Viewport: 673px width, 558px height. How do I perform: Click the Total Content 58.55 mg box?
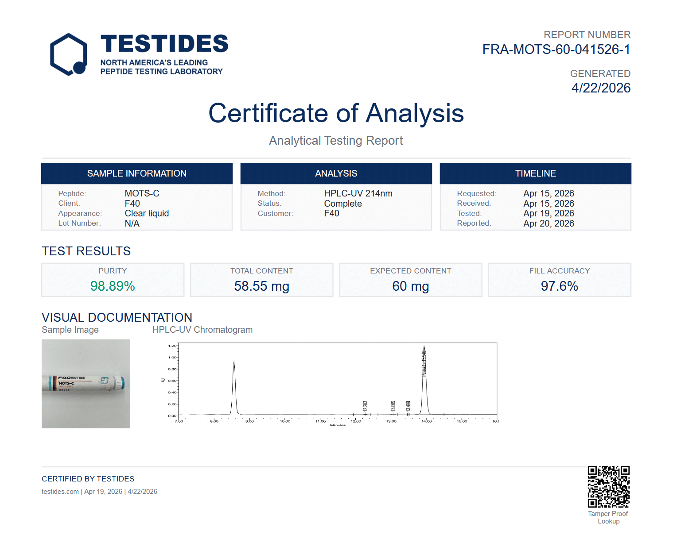coord(261,280)
